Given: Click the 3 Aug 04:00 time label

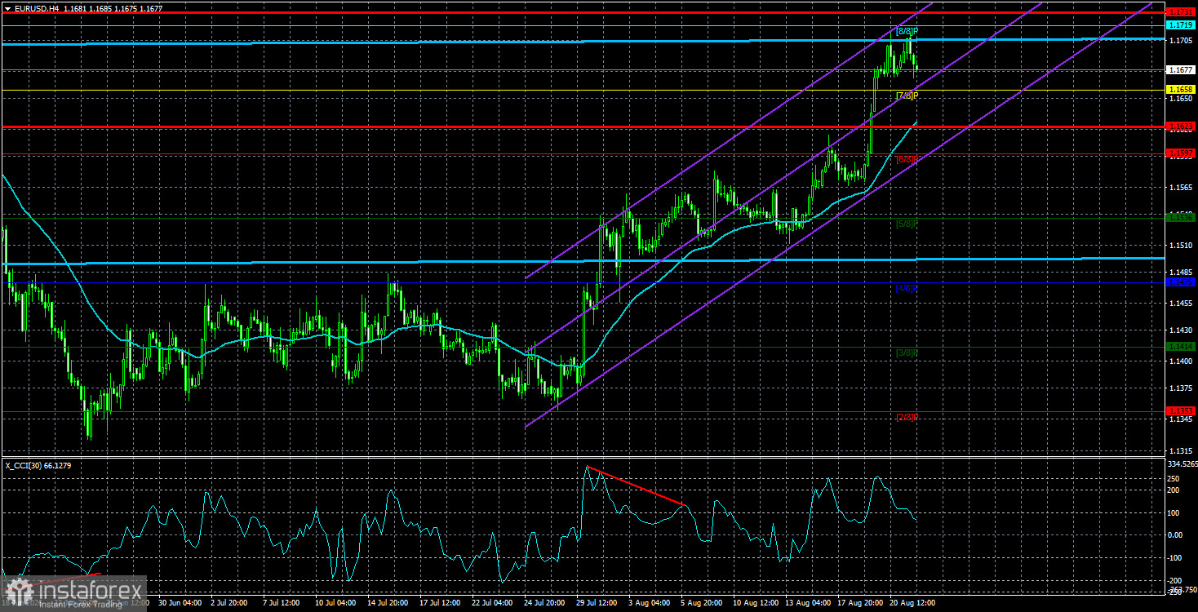Looking at the screenshot, I should [x=650, y=603].
